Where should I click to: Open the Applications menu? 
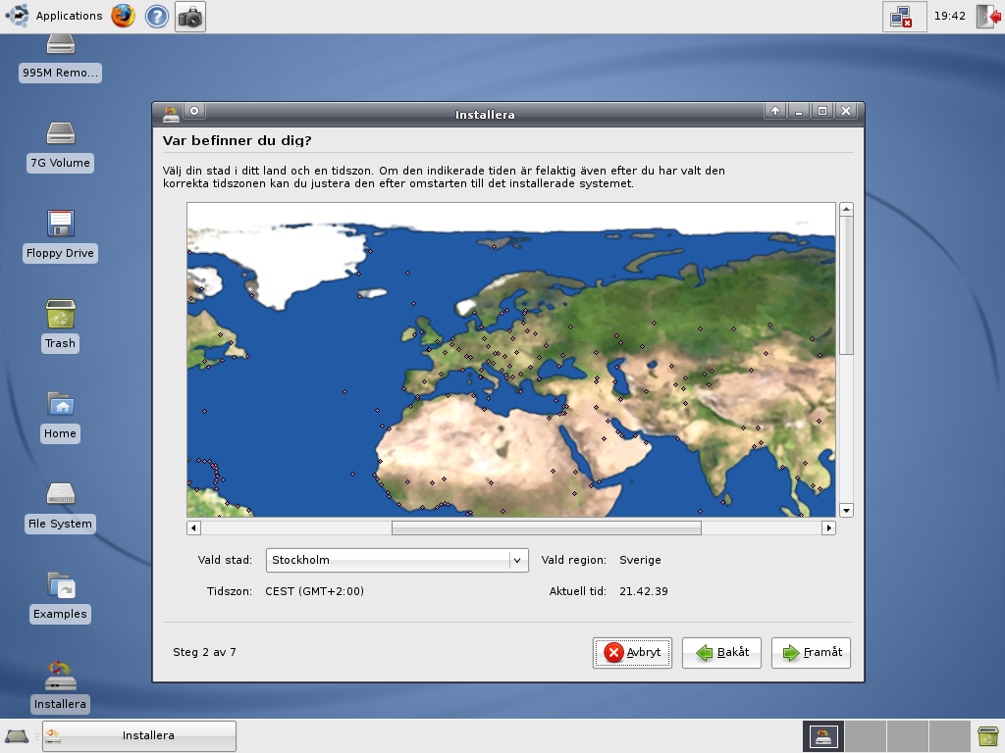pyautogui.click(x=54, y=16)
